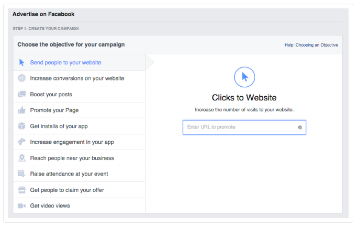This screenshot has width=358, height=229.
Task: Focus the Enter URL to promote field
Action: click(244, 128)
